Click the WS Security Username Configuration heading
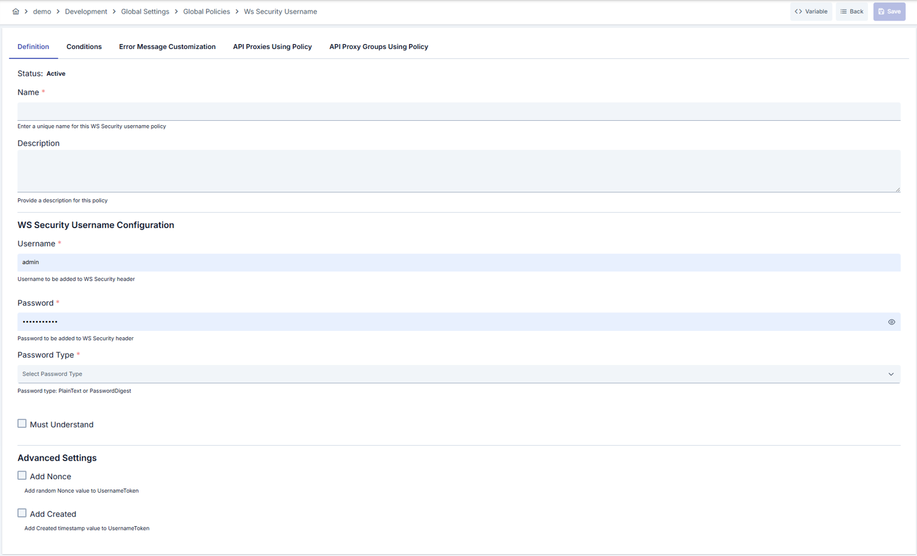917x556 pixels. (96, 225)
